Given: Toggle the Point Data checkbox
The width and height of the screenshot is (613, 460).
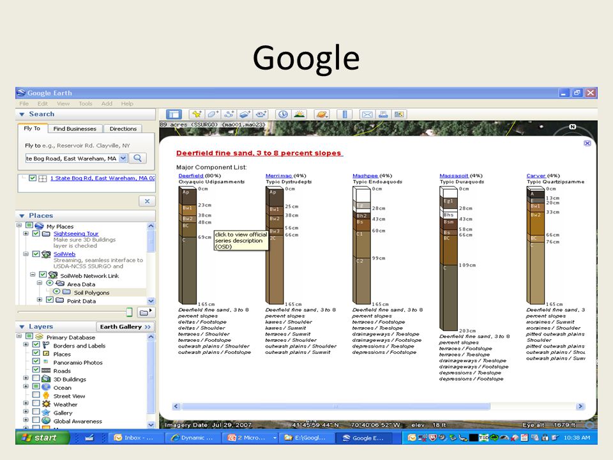Looking at the screenshot, I should (x=50, y=300).
